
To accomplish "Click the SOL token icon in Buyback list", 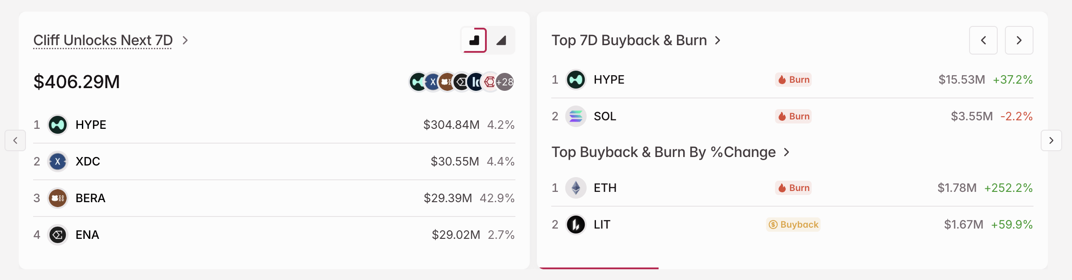I will pyautogui.click(x=576, y=116).
